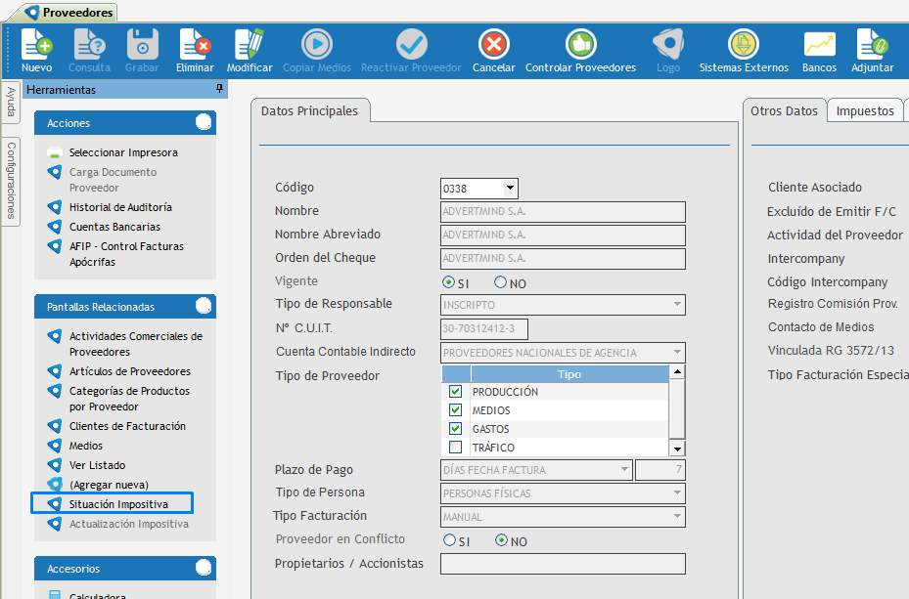
Task: Switch to the Impuestos tab
Action: [865, 111]
